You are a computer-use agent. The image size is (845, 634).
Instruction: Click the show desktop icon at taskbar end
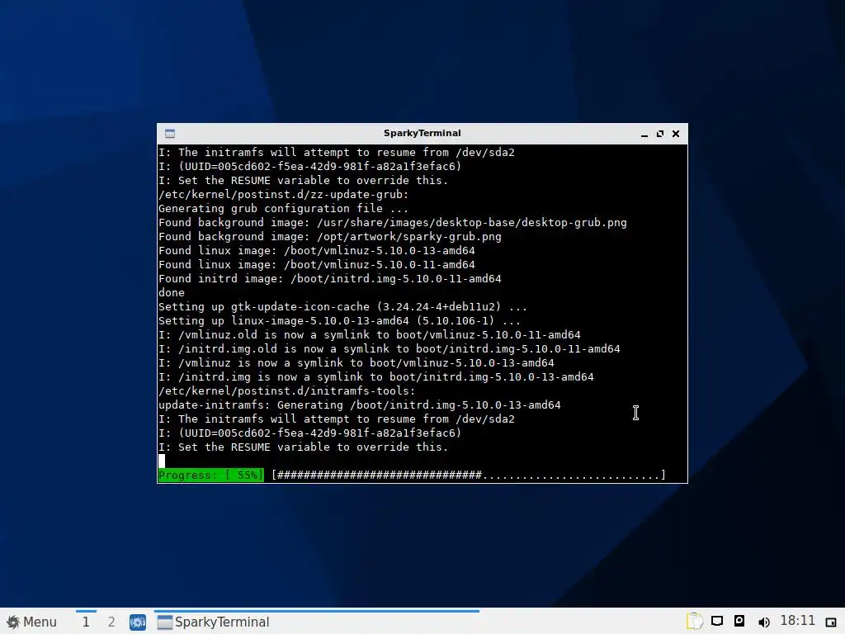pyautogui.click(x=831, y=622)
